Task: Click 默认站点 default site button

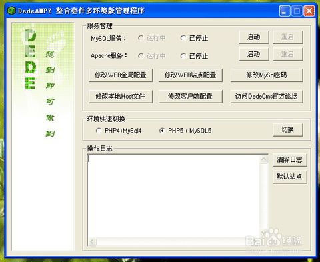Action: coord(289,177)
